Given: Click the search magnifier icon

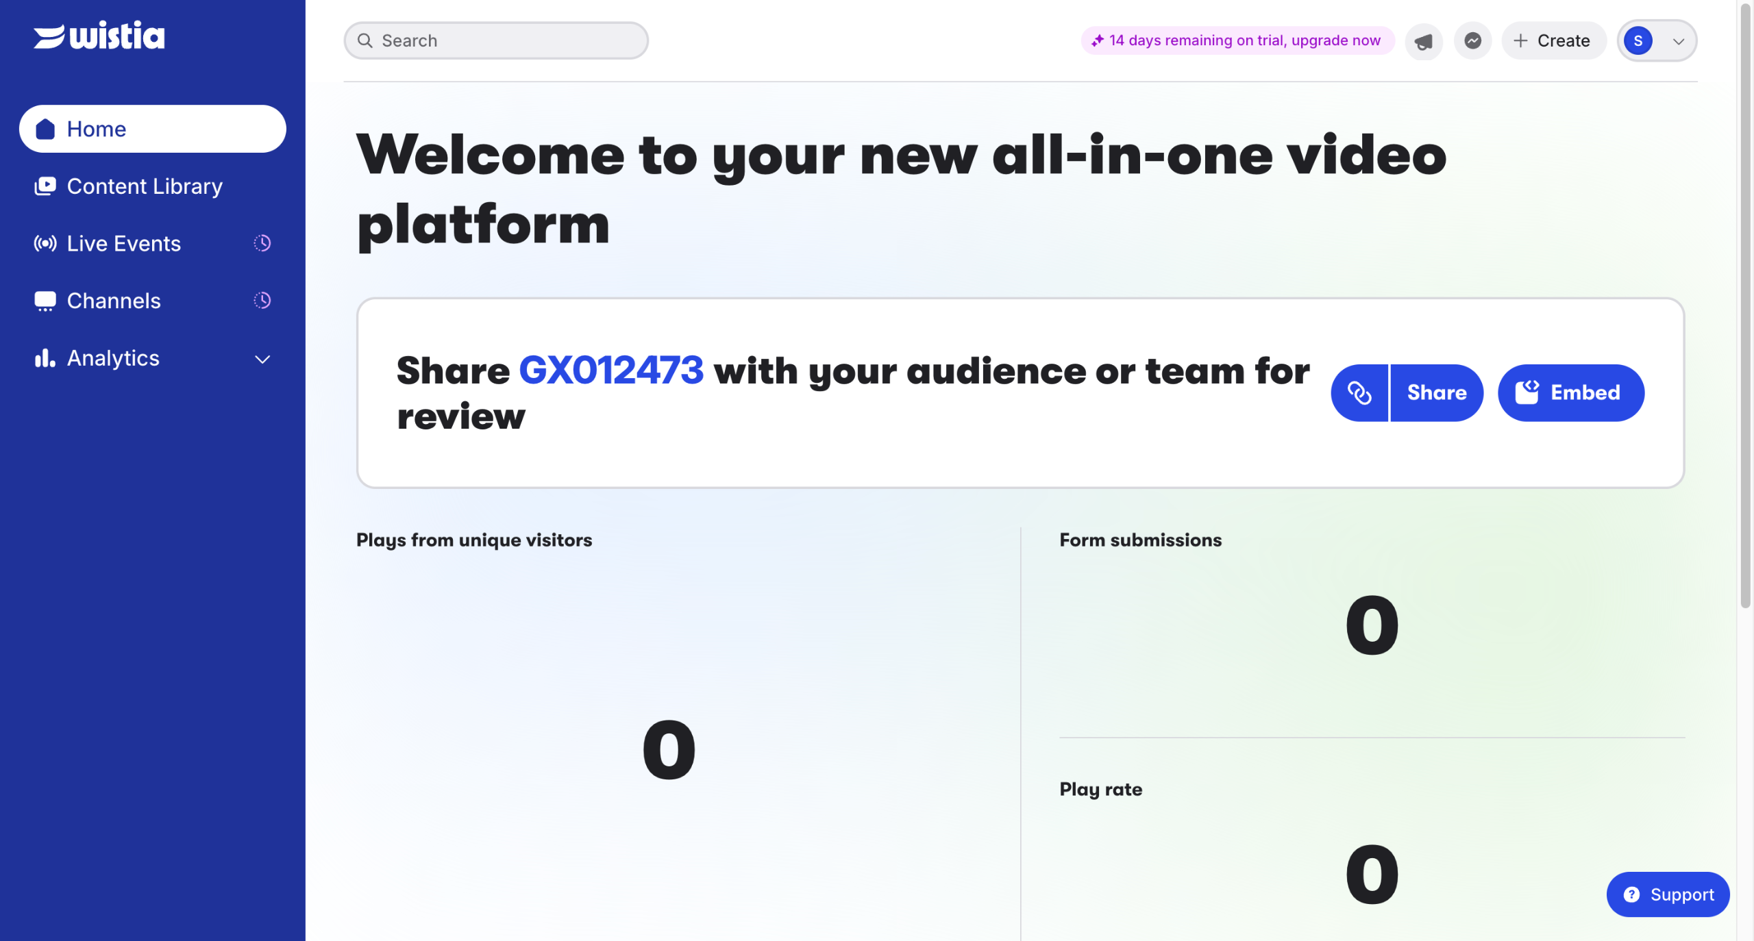Looking at the screenshot, I should click(365, 41).
